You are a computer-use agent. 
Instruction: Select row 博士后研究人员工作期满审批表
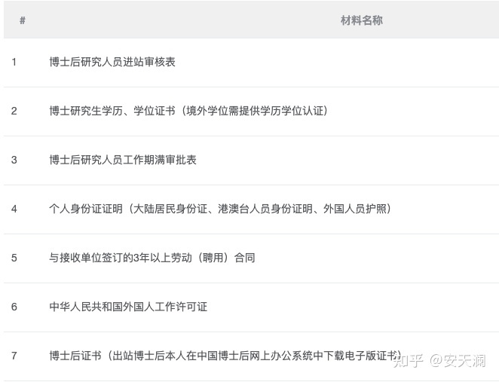(x=252, y=160)
